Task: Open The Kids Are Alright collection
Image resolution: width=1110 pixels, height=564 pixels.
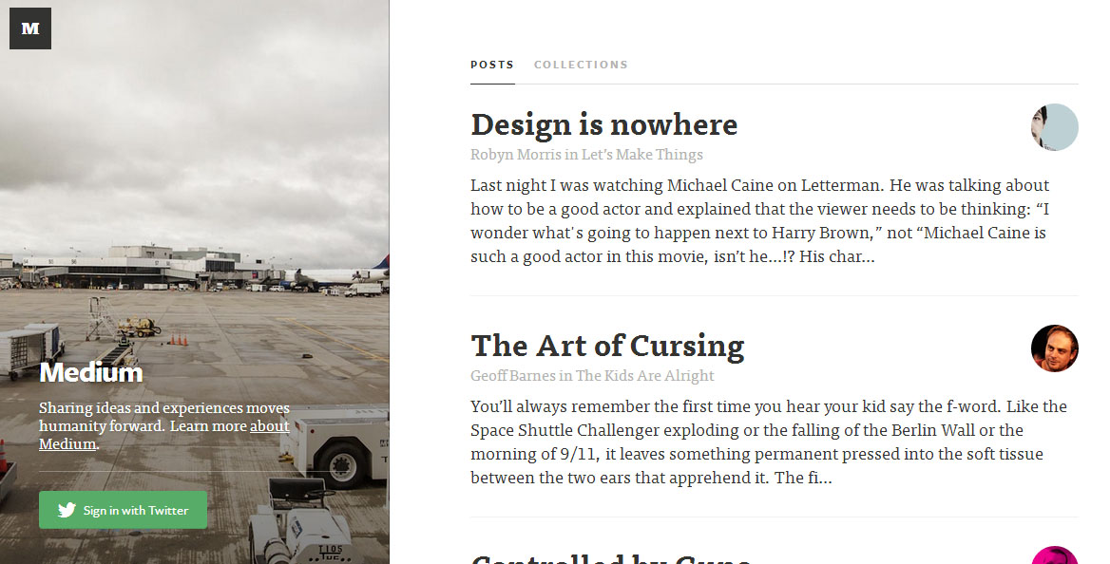Action: (x=645, y=376)
